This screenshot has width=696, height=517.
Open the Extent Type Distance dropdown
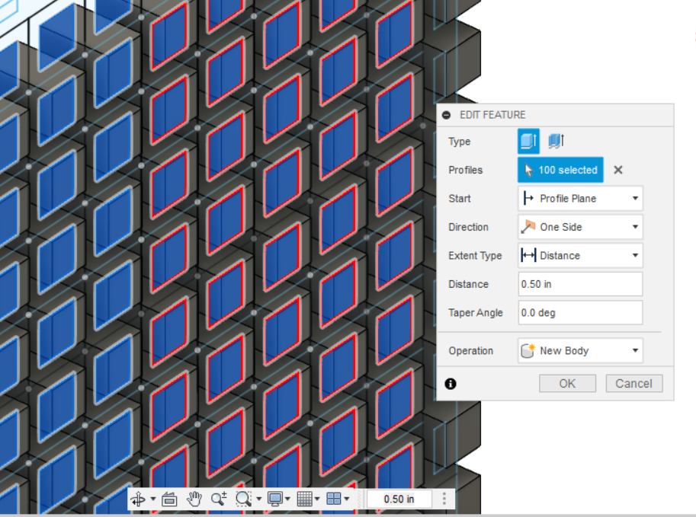point(580,255)
